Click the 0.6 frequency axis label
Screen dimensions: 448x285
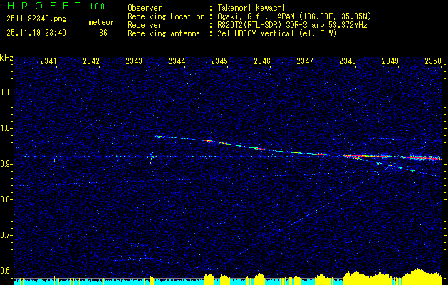(x=5, y=271)
